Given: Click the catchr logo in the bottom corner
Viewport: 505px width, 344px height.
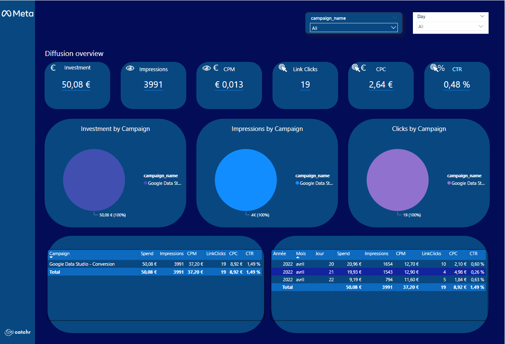Looking at the screenshot, I should point(17,332).
